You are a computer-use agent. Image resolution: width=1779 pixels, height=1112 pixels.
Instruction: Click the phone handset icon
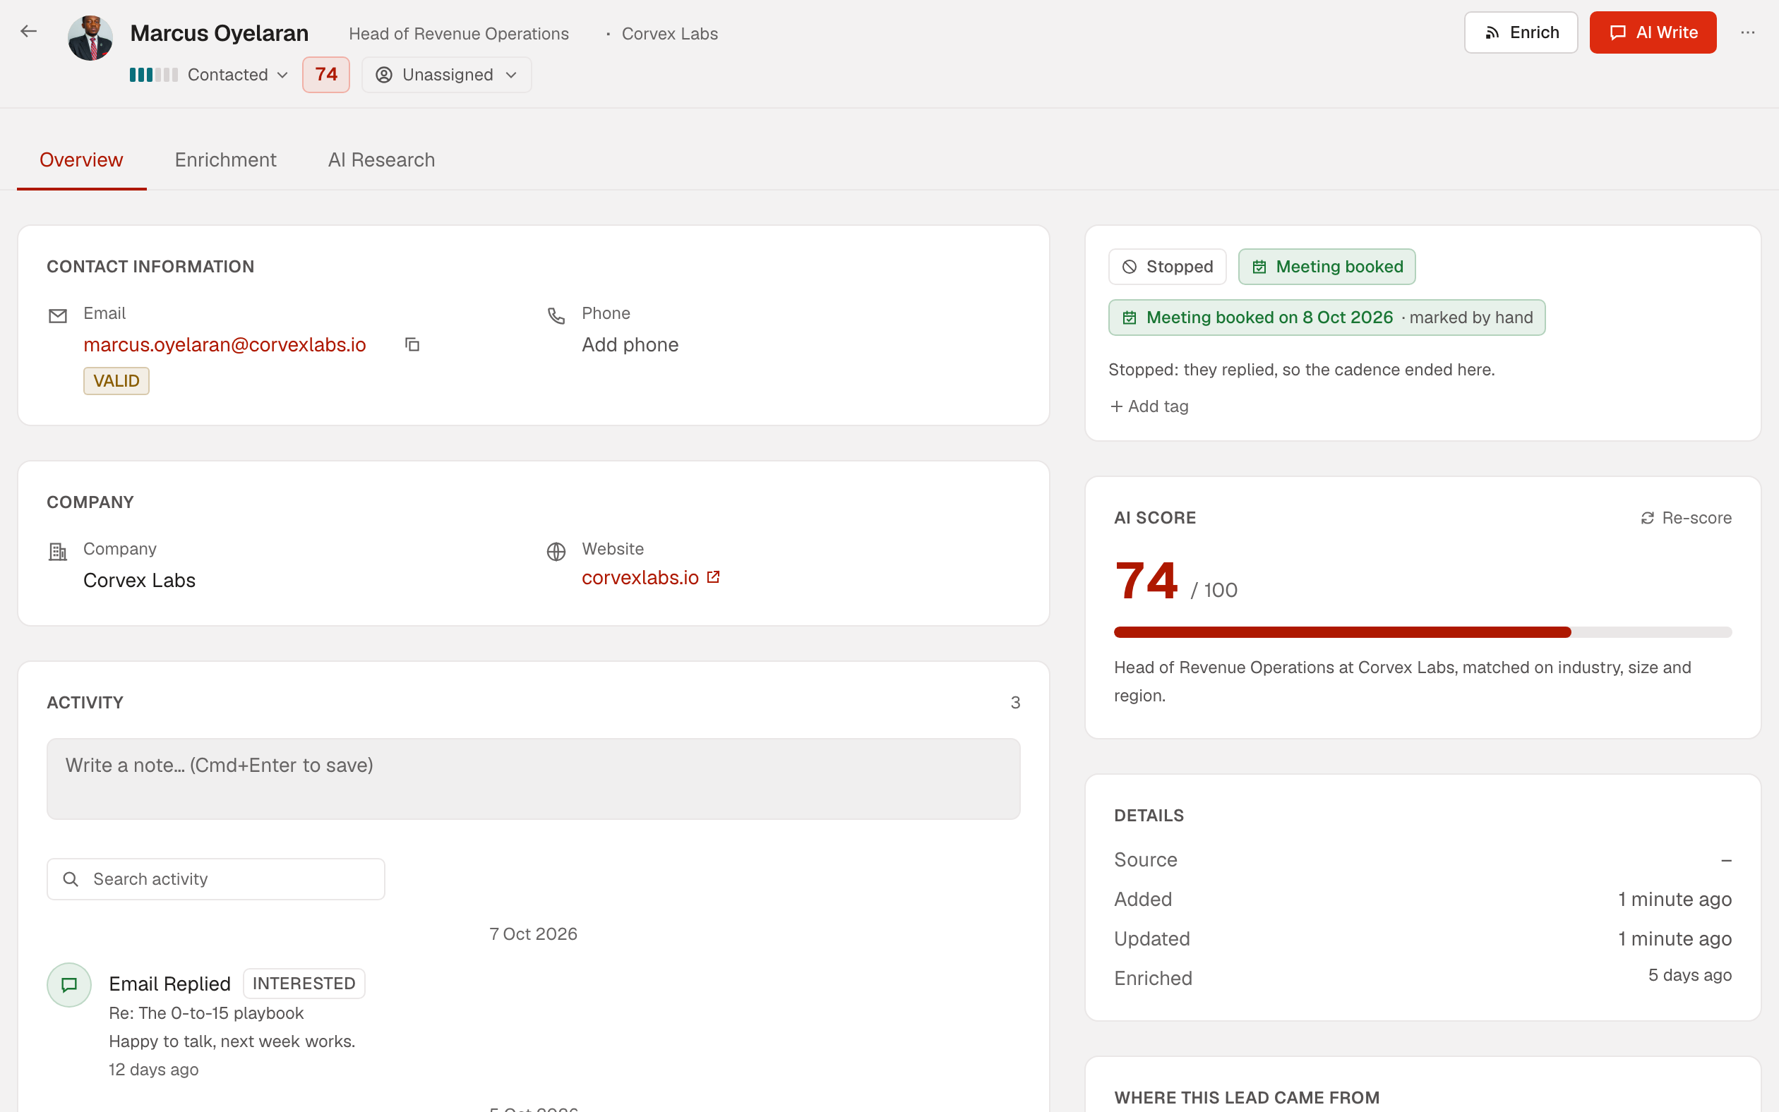(x=556, y=315)
